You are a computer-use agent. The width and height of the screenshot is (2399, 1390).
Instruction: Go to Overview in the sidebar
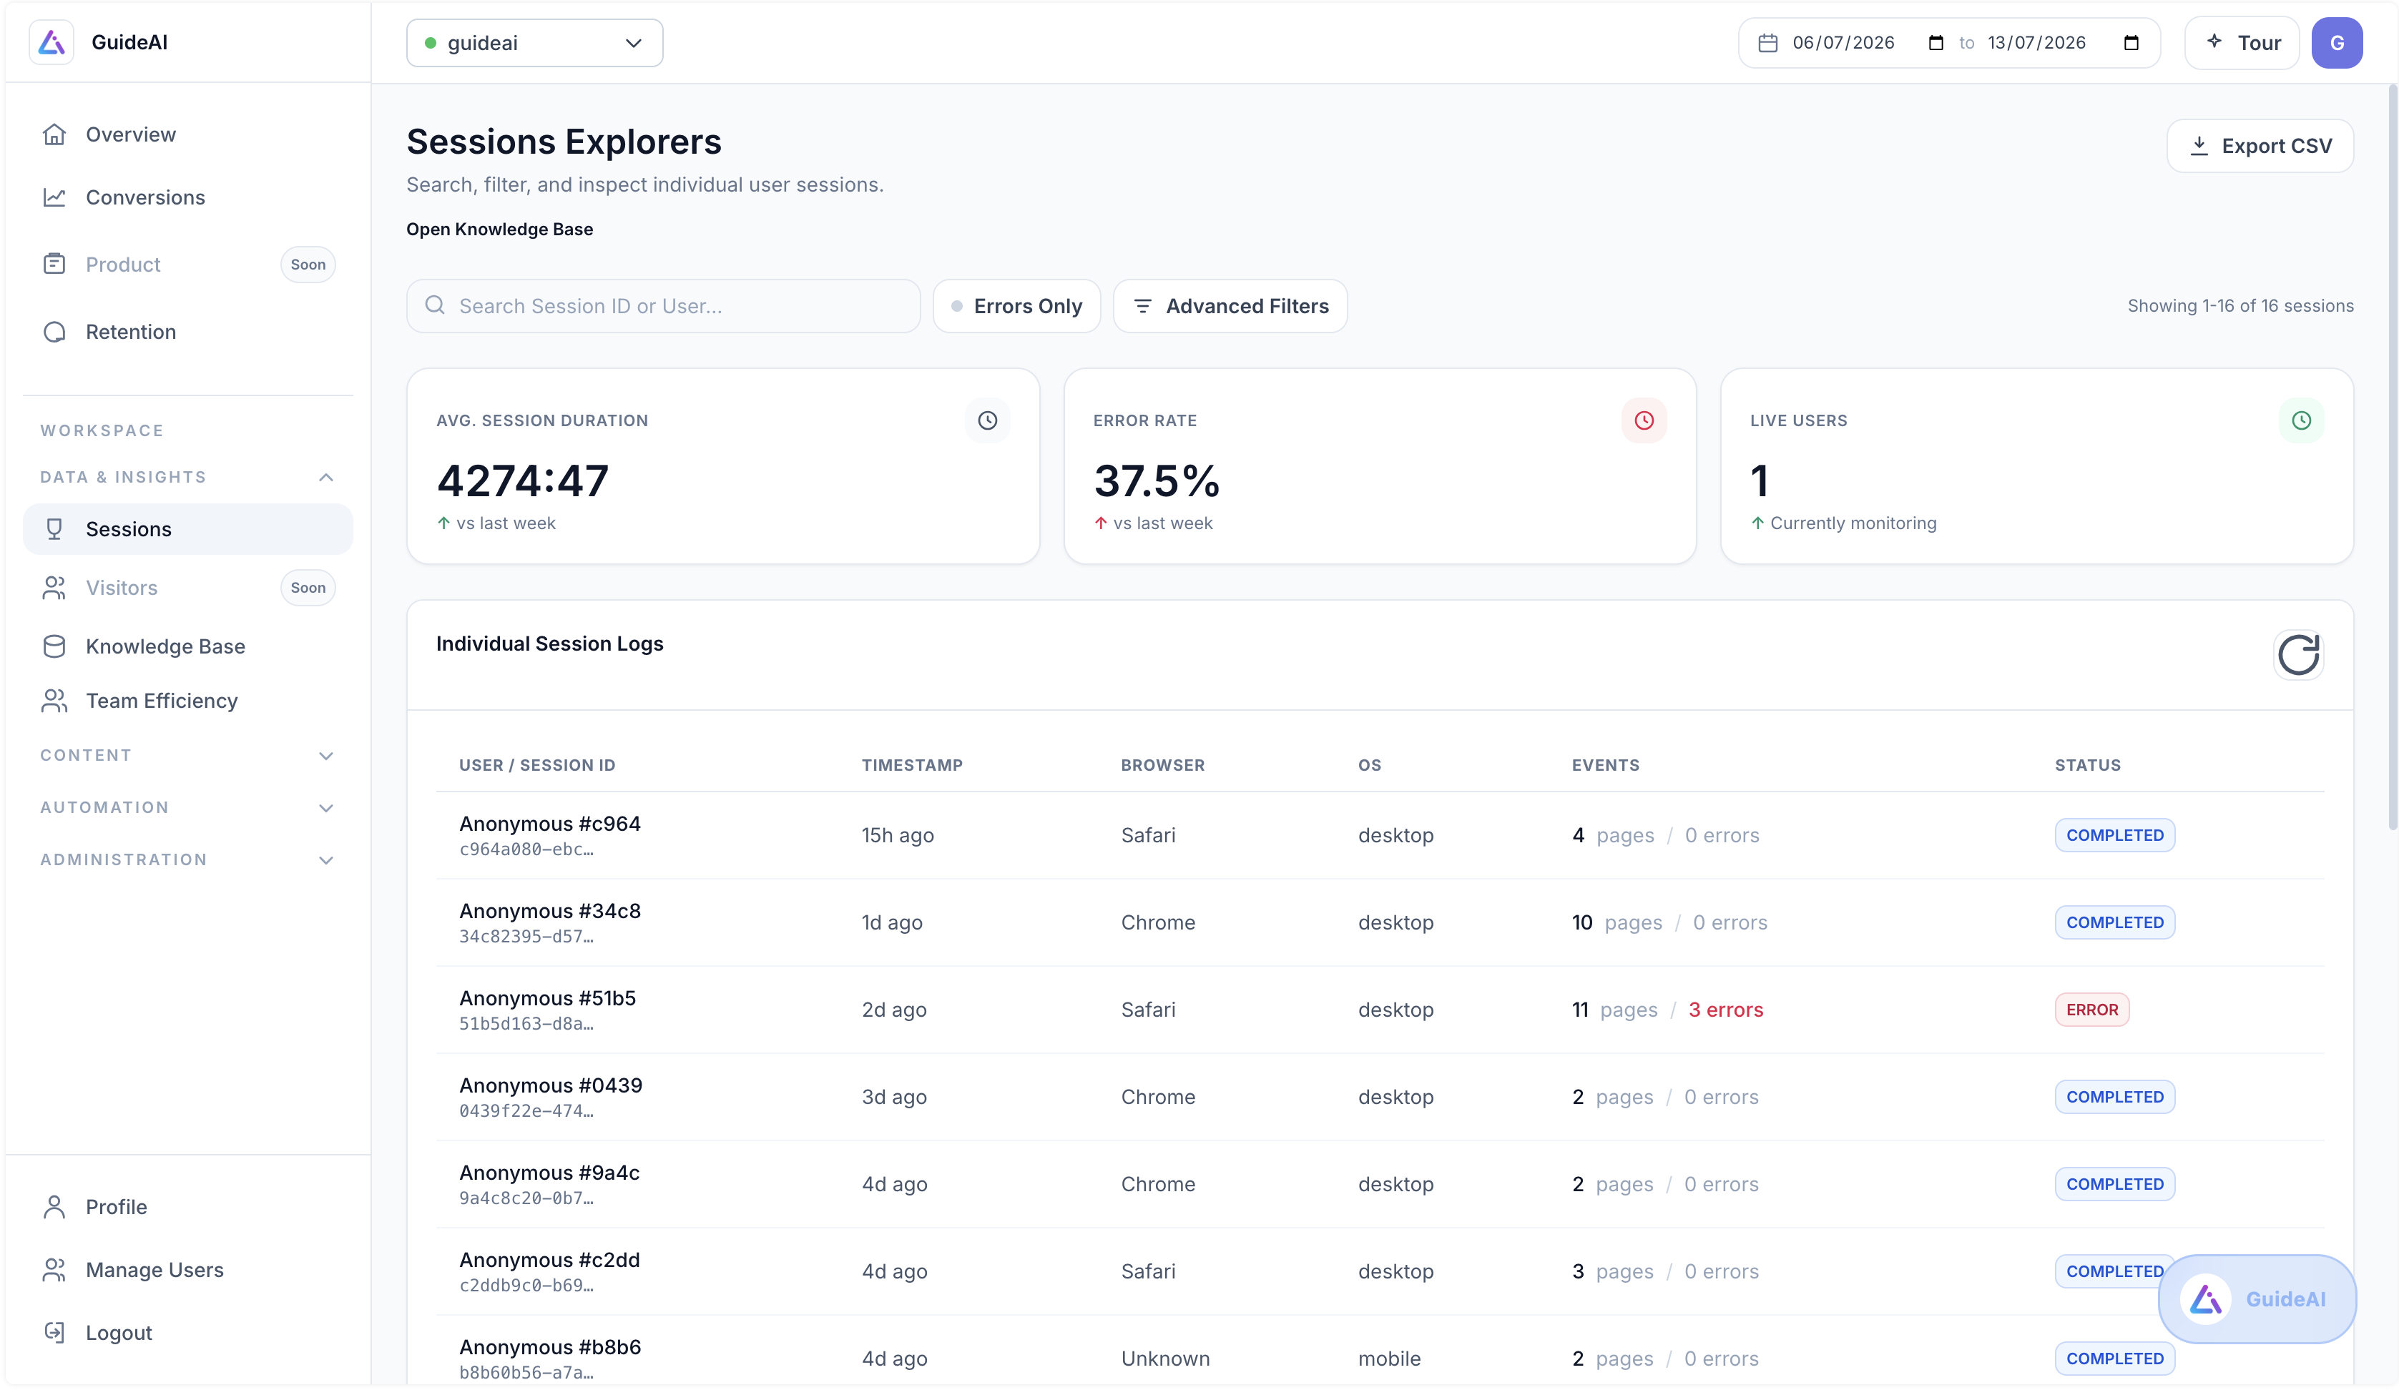point(187,134)
